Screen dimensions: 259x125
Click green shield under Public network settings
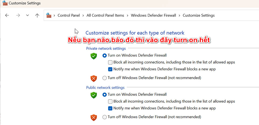pos(94,95)
